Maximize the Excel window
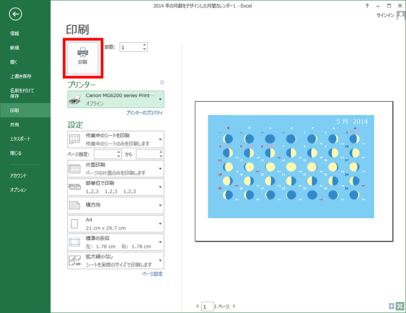Viewport: 406px width, 313px height. pyautogui.click(x=389, y=6)
